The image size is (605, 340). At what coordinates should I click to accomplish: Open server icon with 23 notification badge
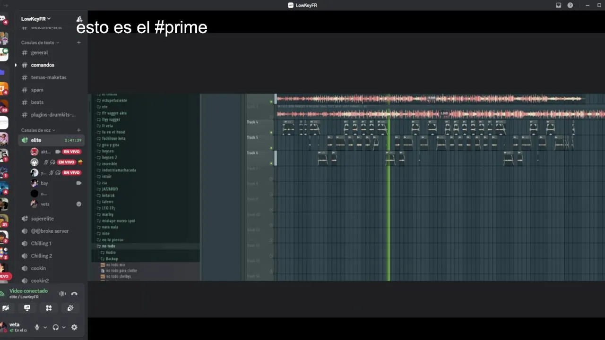[x=3, y=105]
